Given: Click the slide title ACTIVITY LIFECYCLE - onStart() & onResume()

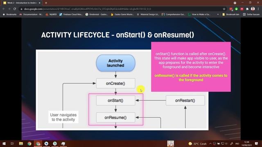Looking at the screenshot, I should click(x=117, y=35).
